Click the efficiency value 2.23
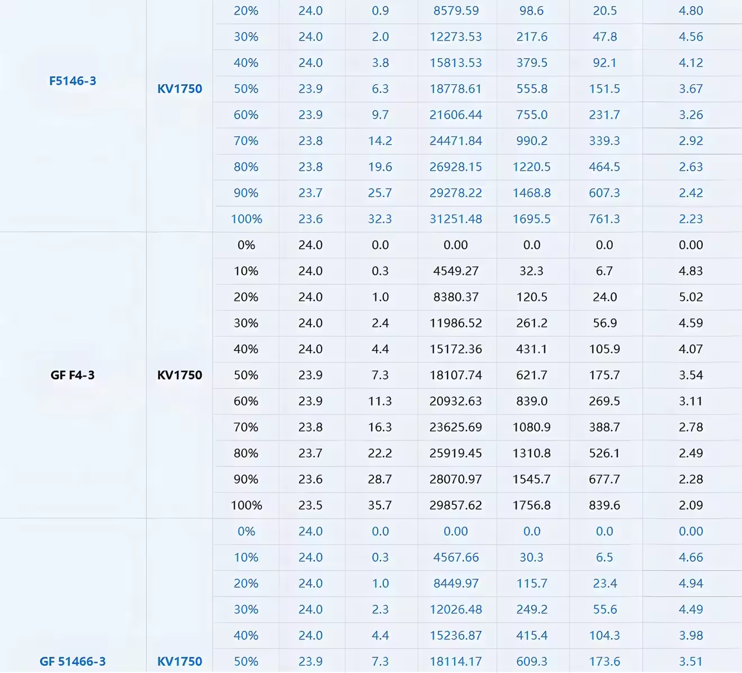Screen dimensions: 742x673 click(x=691, y=219)
